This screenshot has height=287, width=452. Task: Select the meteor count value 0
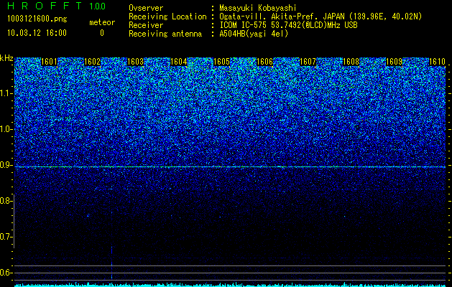102,33
